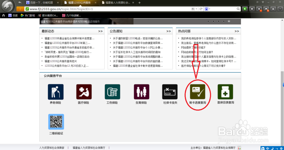The height and width of the screenshot is (150, 284).
Task: Open the 医疗保险 service icon
Action: (x=84, y=92)
